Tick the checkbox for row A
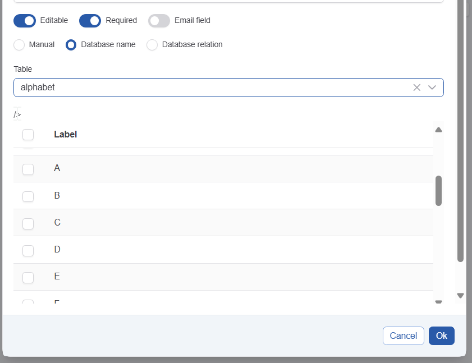 [x=28, y=169]
